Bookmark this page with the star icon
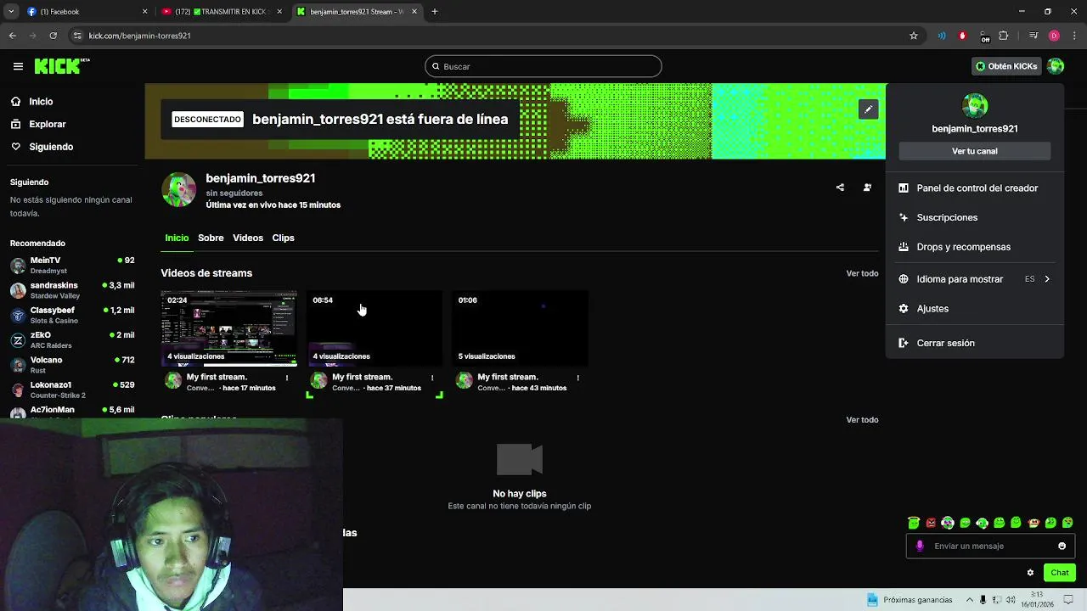Viewport: 1087px width, 611px height. tap(914, 36)
